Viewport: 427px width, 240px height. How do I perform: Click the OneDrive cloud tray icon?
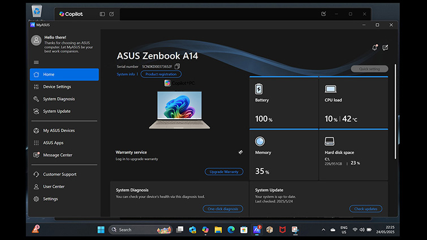[x=333, y=230]
